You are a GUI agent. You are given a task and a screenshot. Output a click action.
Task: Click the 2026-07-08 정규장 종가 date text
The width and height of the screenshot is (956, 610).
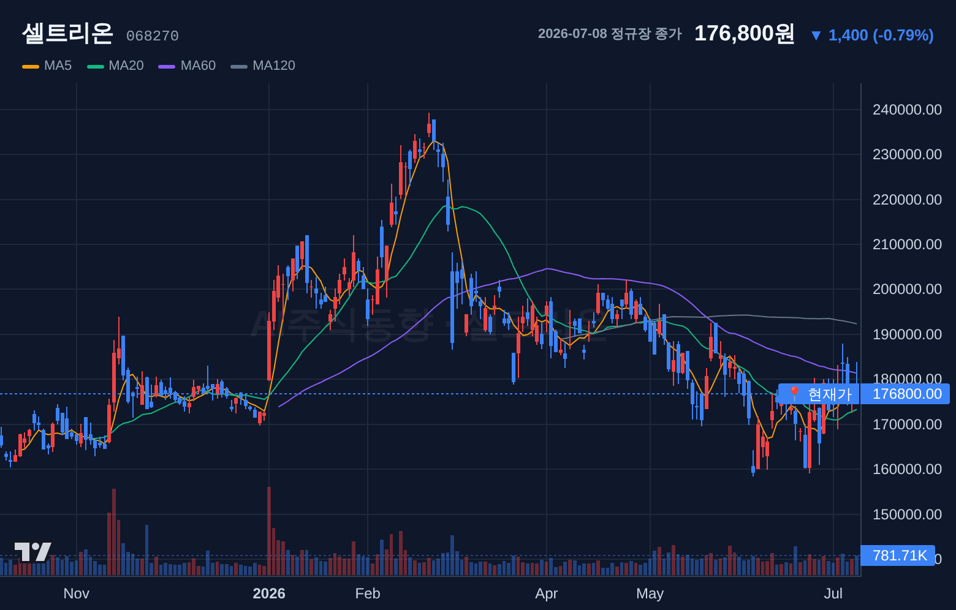[610, 34]
